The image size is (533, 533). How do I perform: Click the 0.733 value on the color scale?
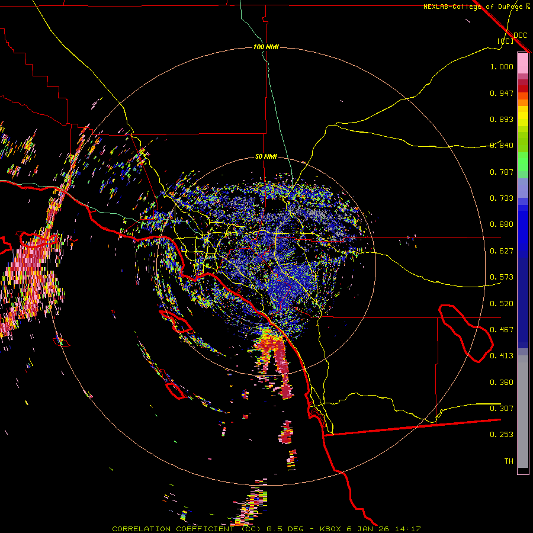click(x=502, y=198)
